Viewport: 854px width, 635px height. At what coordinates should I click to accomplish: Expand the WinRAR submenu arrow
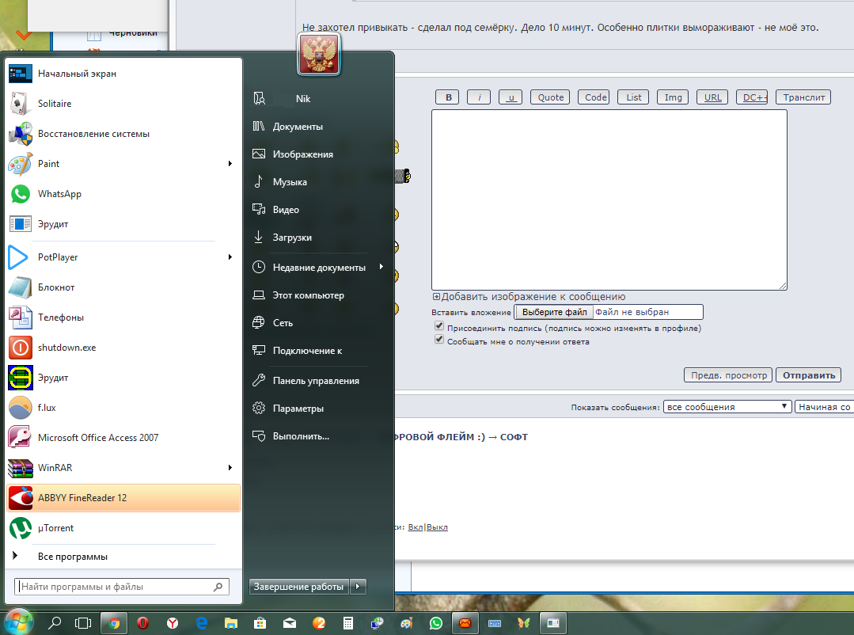(230, 468)
